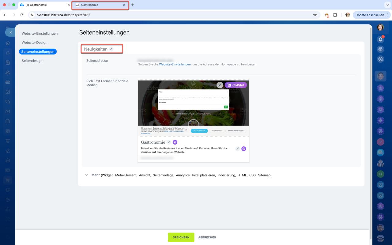392x245 pixels.
Task: Open CoPilot for the Gastronomie title
Action: [175, 142]
